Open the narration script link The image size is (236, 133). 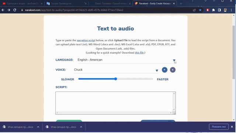tap(86, 40)
